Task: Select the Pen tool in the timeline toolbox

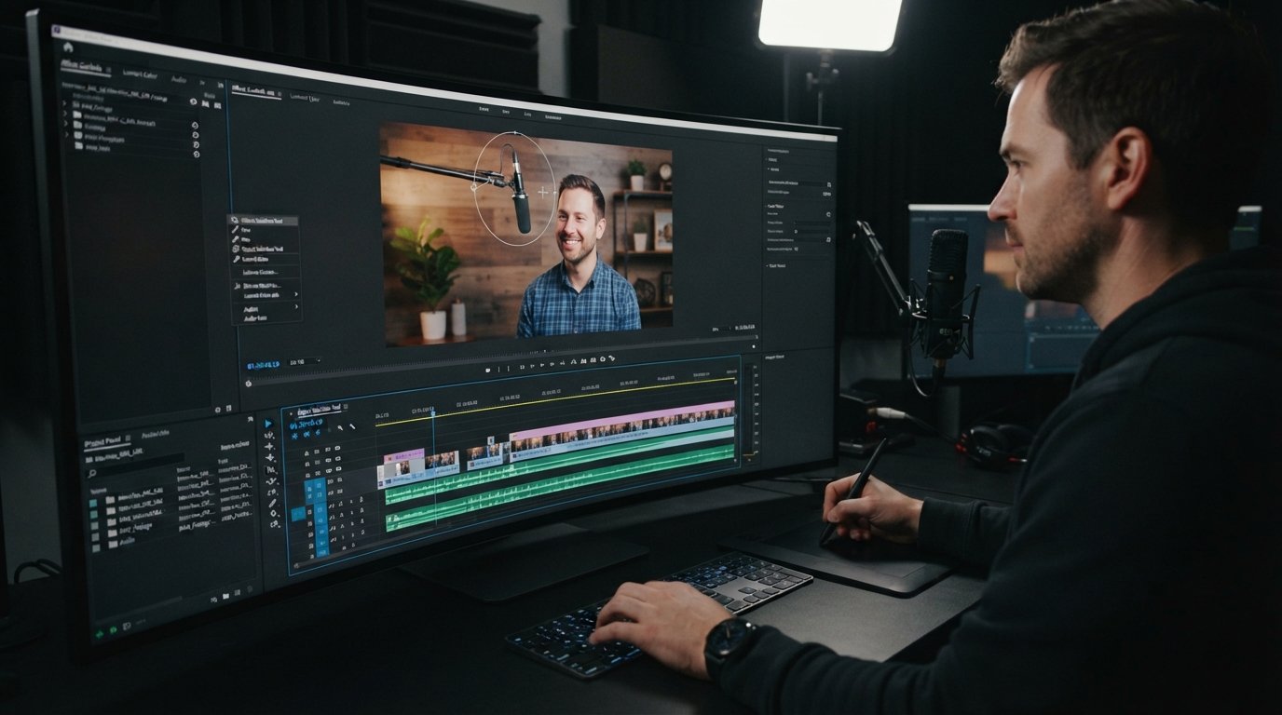Action: [273, 503]
